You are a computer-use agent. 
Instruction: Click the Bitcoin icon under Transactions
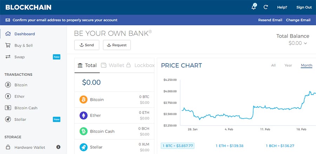[x=8, y=85]
